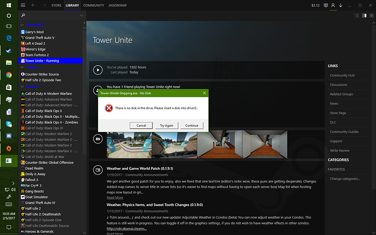This screenshot has height=235, width=376.
Task: Click the $2.12 wallet balance
Action: (x=316, y=5)
